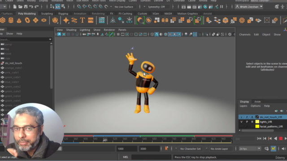The width and height of the screenshot is (287, 161).
Task: Toggle playback P of do_not_touch_LYR
Action: coord(247,117)
